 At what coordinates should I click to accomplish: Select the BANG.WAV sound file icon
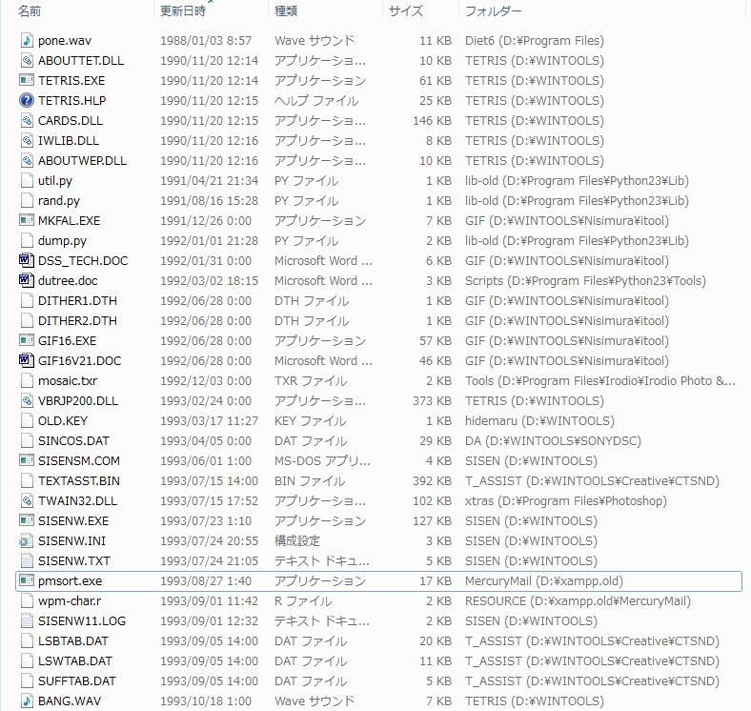click(x=27, y=701)
